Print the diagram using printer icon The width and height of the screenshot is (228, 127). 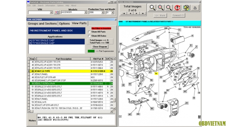[195, 8]
